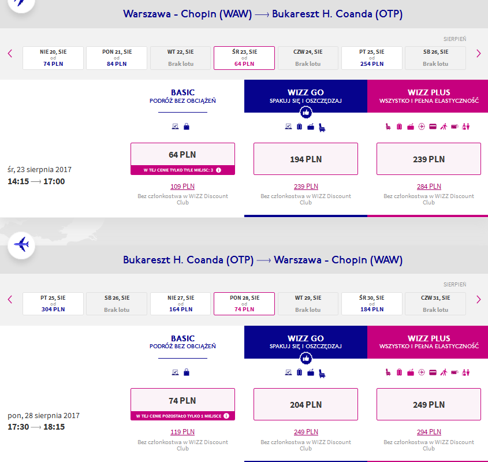Choose the 239 PLN WIZZ PLUS fare box
The image size is (488, 462).
429,159
